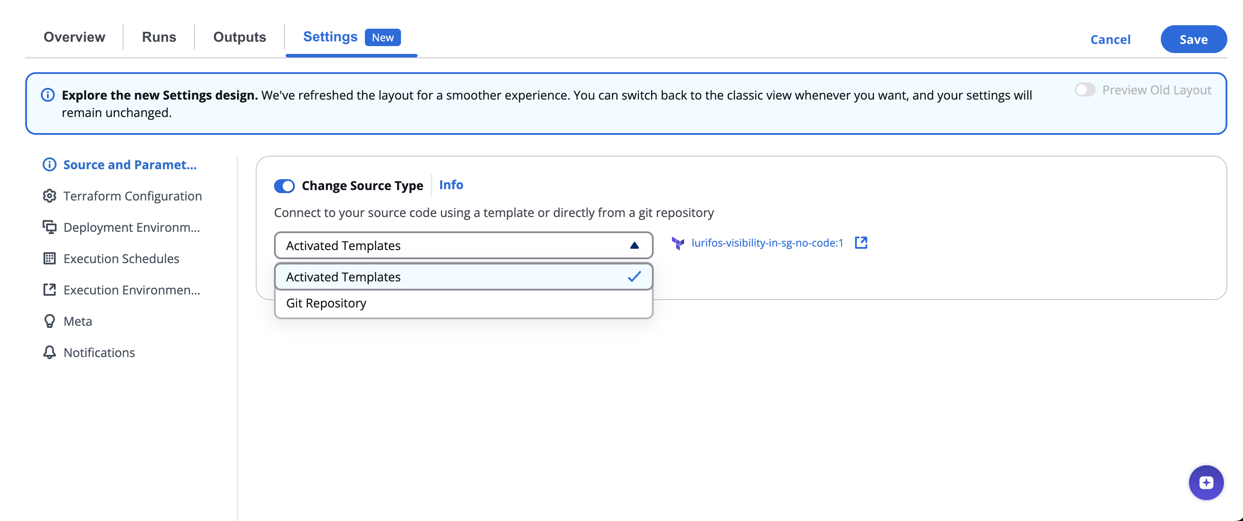
Task: Switch to the Runs tab
Action: tap(159, 37)
